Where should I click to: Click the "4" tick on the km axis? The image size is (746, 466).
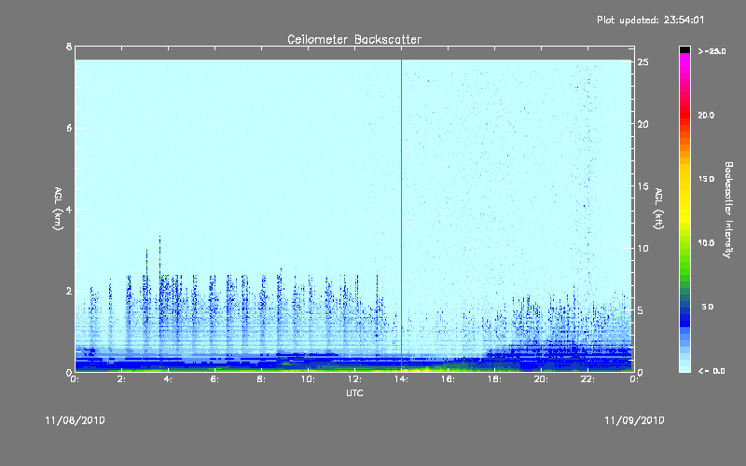coord(69,209)
